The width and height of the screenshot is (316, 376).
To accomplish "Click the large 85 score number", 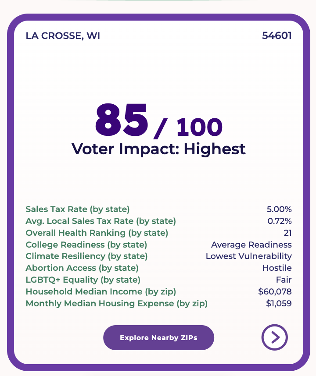I will [121, 120].
